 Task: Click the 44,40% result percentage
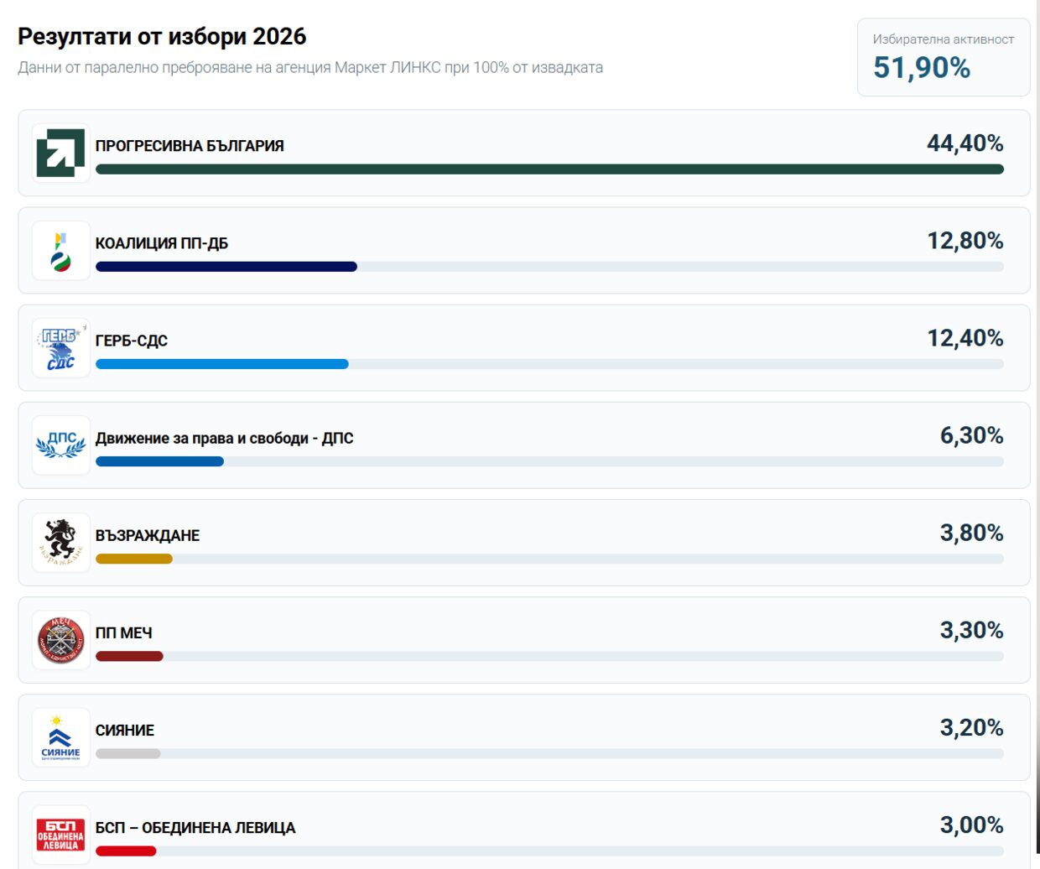coord(965,143)
